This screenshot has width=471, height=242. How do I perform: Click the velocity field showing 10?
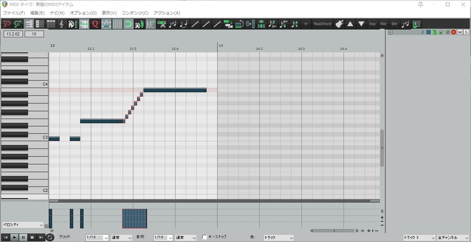(x=34, y=34)
